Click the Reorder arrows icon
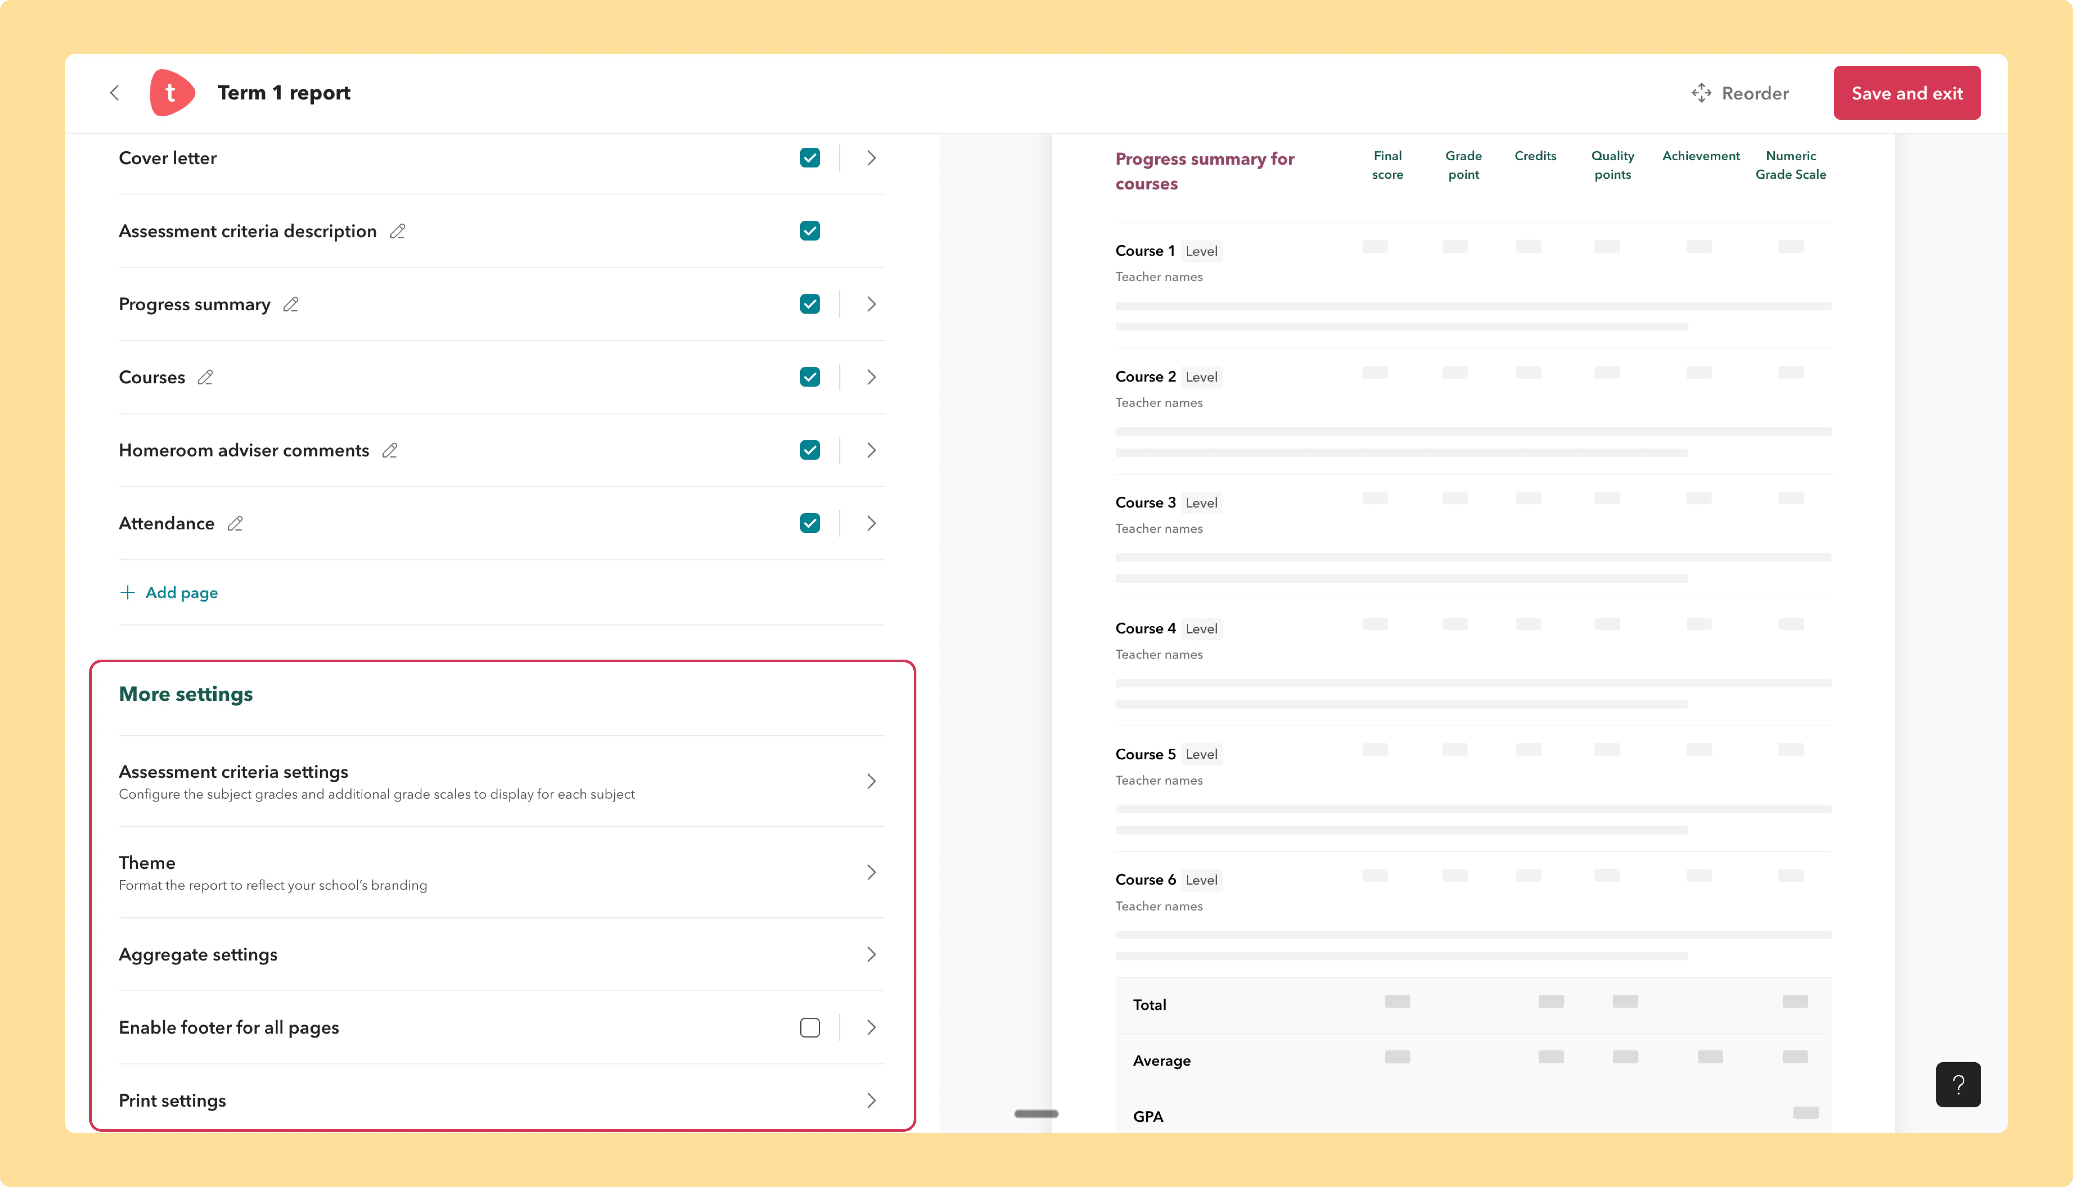 tap(1701, 93)
